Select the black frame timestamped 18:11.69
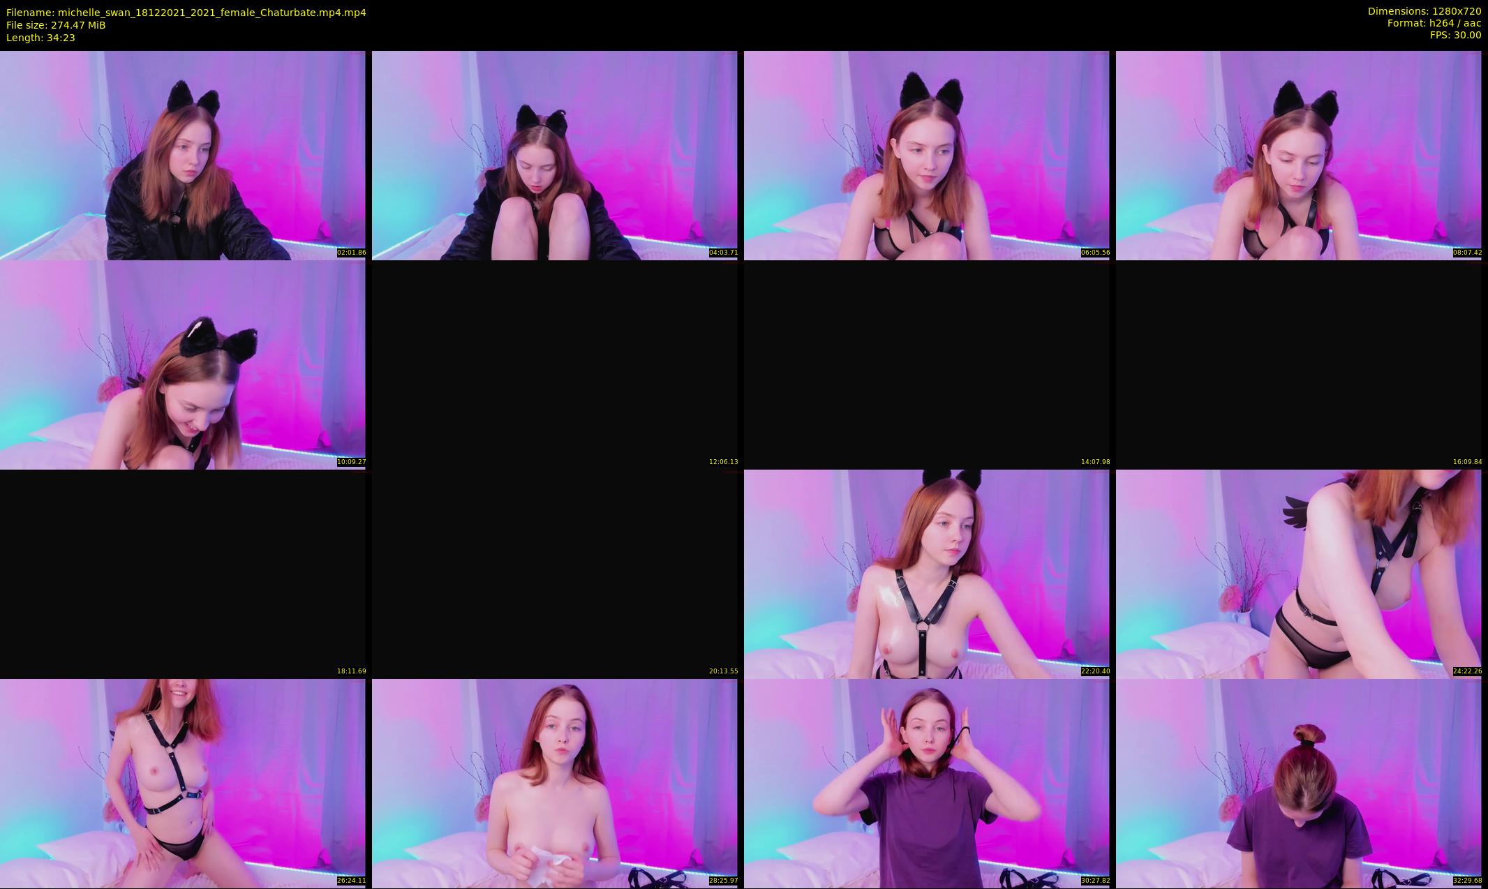Image resolution: width=1488 pixels, height=889 pixels. pyautogui.click(x=182, y=574)
